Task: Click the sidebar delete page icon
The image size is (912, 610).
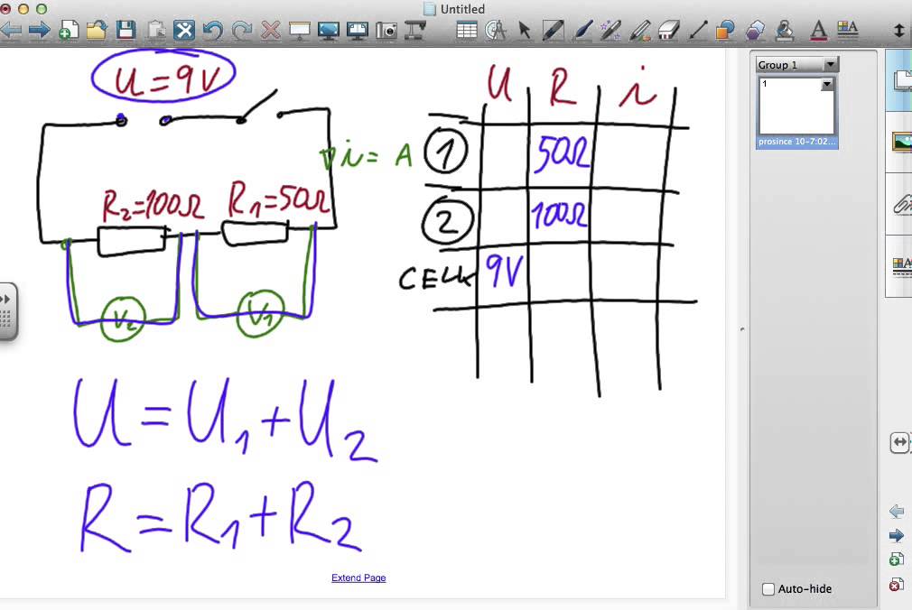Action: 897,585
